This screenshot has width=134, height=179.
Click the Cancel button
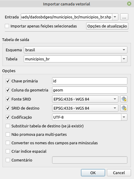tap(119, 173)
